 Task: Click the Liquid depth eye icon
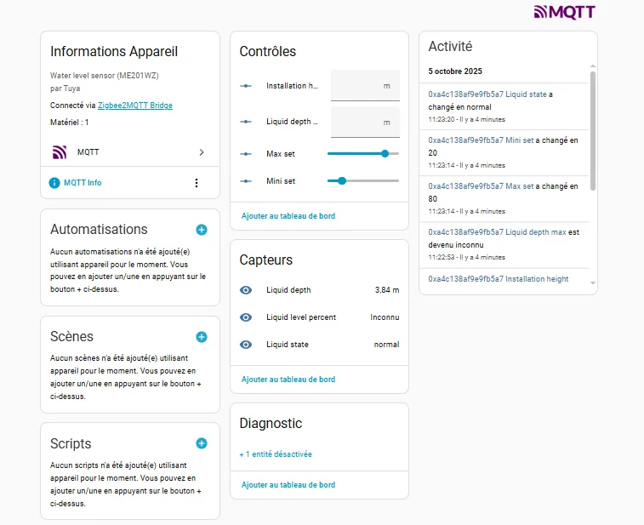tap(246, 290)
